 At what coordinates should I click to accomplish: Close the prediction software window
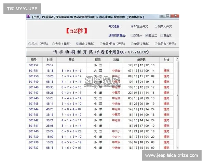pos(175,16)
